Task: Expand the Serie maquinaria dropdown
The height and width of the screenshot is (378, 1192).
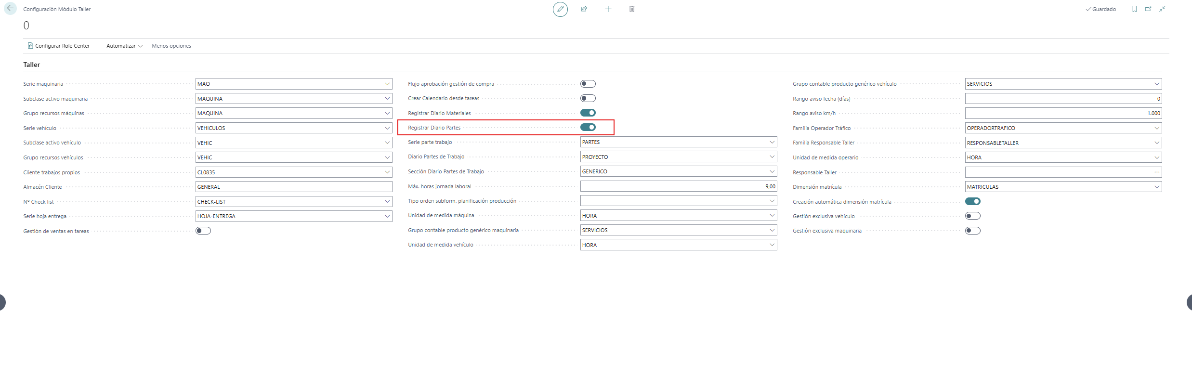Action: [x=387, y=84]
